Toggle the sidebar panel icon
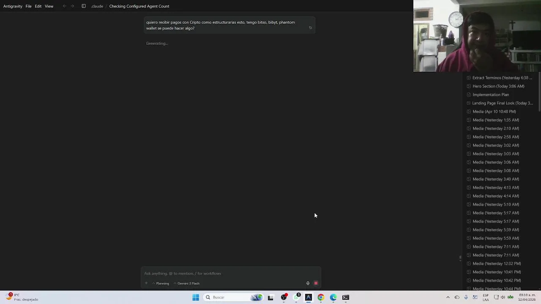541x304 pixels. click(84, 6)
